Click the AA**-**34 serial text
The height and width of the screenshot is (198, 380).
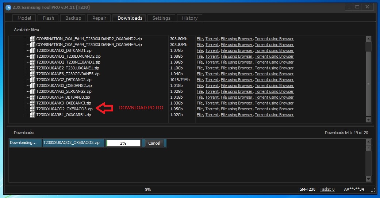(354, 189)
